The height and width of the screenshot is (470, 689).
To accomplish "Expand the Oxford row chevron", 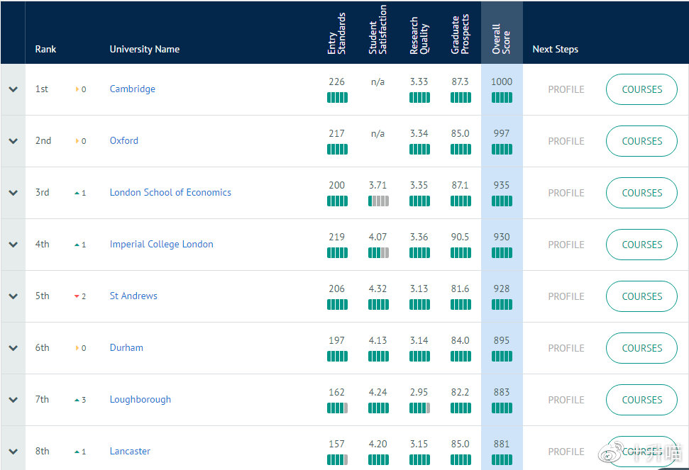I will tap(13, 141).
